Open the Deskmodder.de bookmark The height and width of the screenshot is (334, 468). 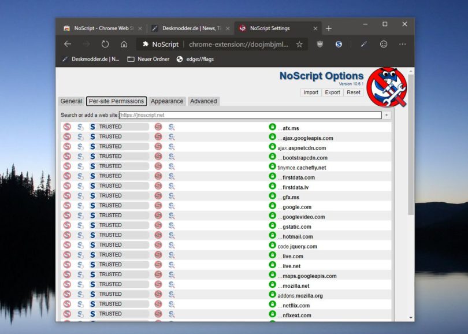(91, 59)
